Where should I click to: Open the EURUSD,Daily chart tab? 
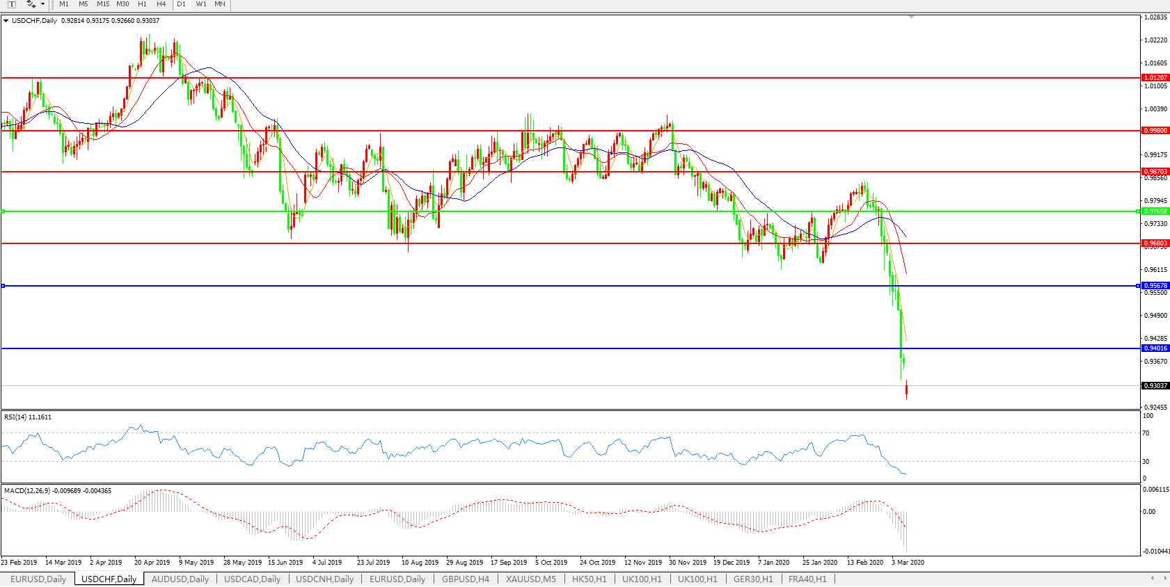click(38, 579)
